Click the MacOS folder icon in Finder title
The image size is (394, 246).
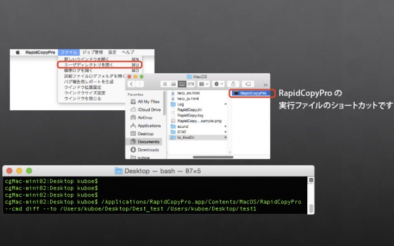coord(189,76)
